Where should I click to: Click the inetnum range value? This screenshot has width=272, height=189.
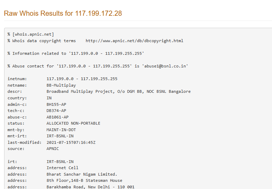click(x=82, y=79)
